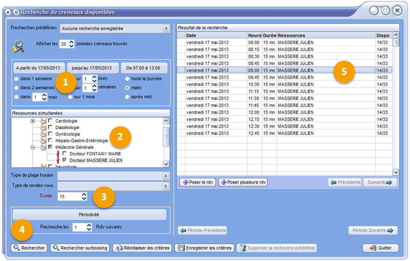The height and width of the screenshot is (261, 410).
Task: Click the Durée input field
Action: pos(69,196)
